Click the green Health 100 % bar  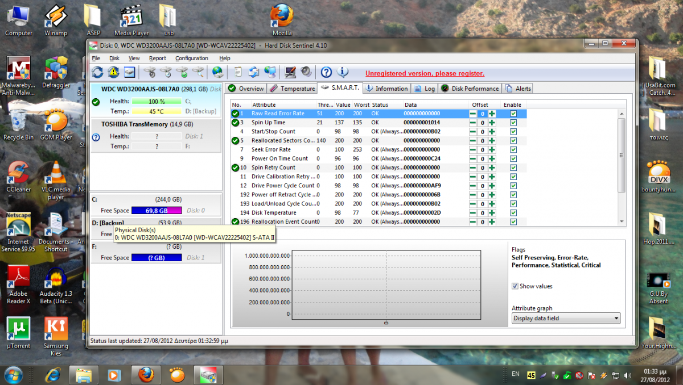pyautogui.click(x=157, y=102)
